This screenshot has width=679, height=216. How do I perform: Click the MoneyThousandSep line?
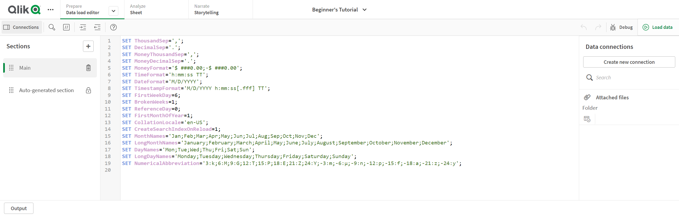(160, 54)
